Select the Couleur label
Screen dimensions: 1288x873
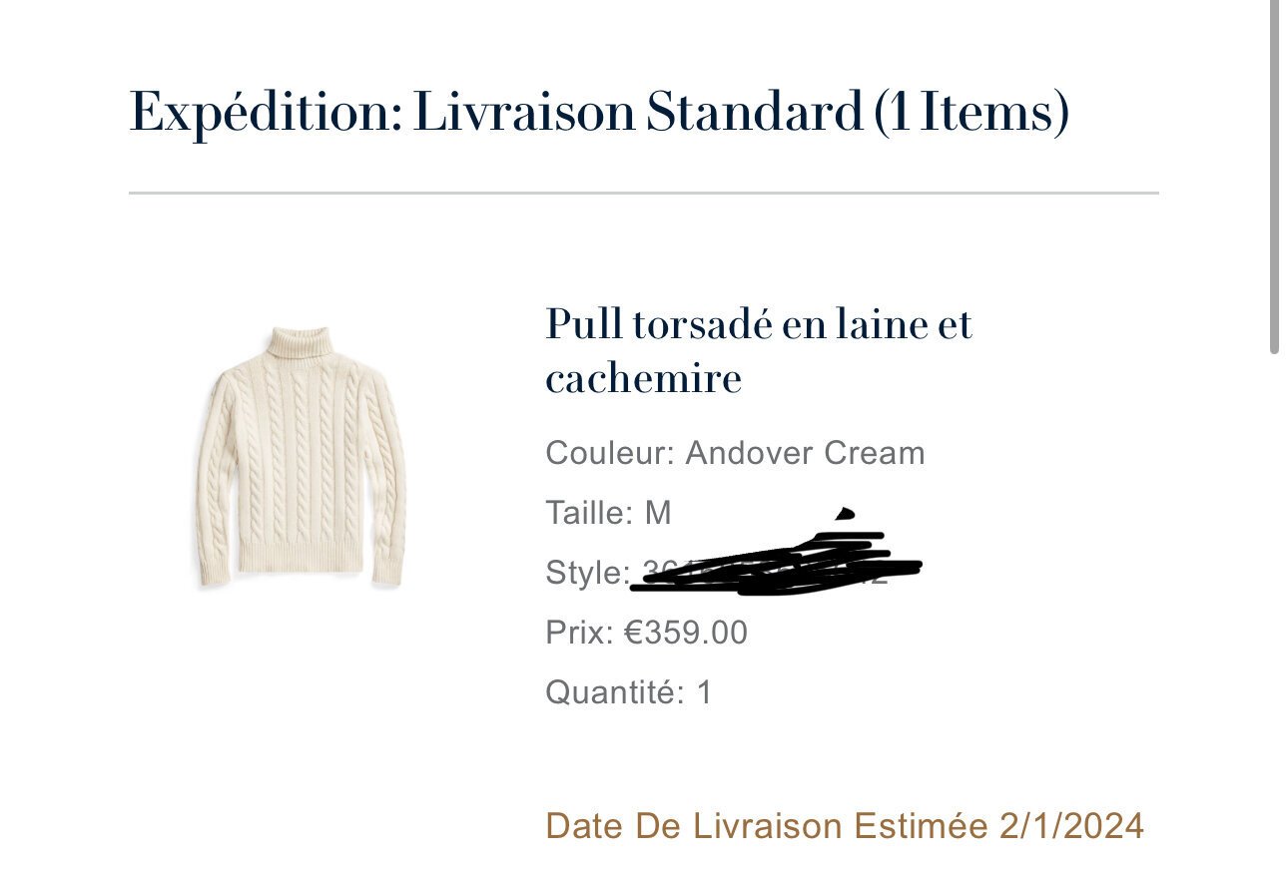(611, 453)
